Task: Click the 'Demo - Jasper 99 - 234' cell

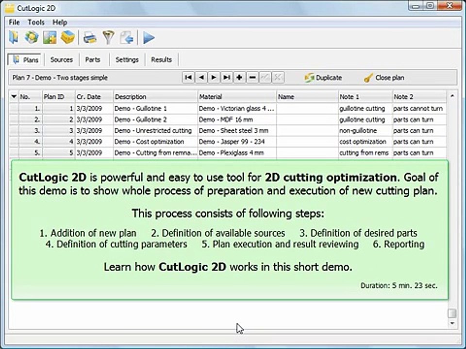Action: [237, 142]
